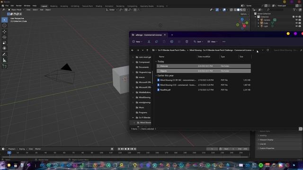The image size is (303, 170).
Task: Toggle viewport overlays button
Action: [x=224, y=9]
